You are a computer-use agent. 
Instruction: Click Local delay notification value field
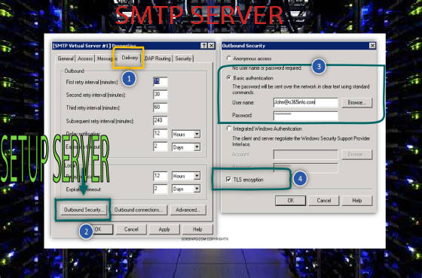coord(160,176)
